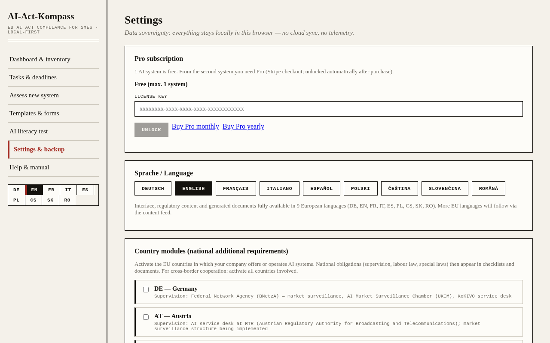Click the "Sprache / Language" section heading
Viewport: 550px width, 343px height.
(164, 173)
